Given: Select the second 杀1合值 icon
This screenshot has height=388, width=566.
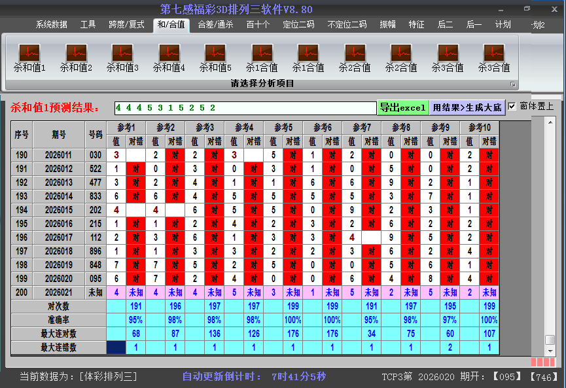Looking at the screenshot, I should click(308, 55).
